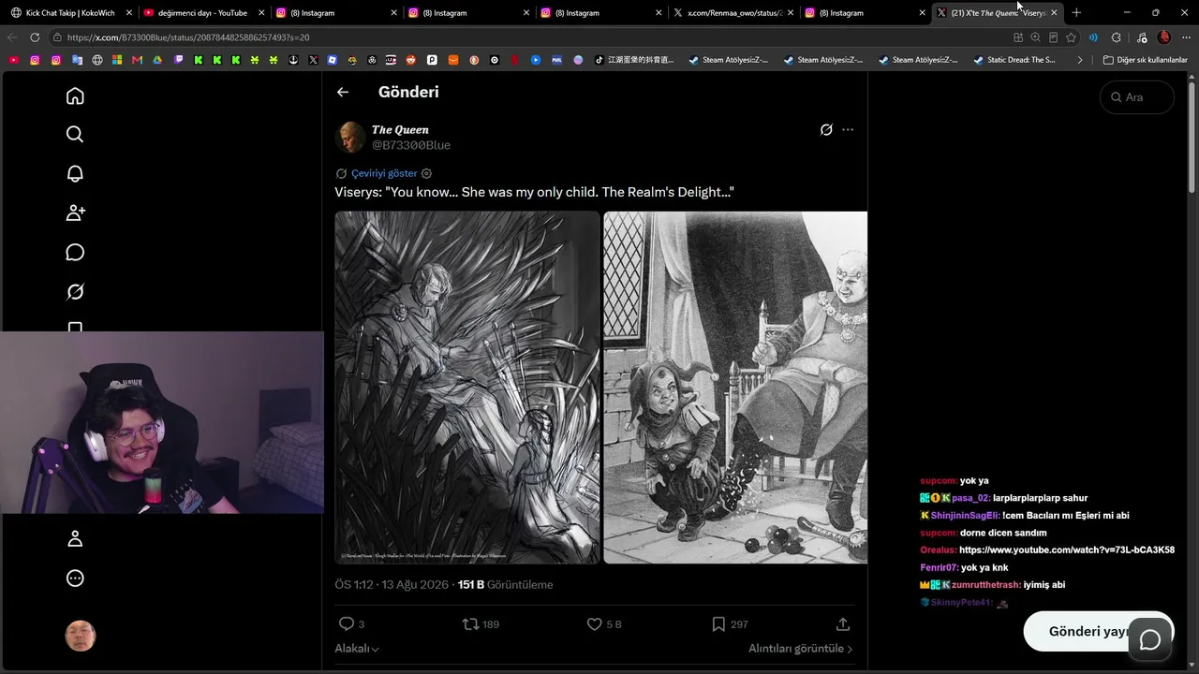1199x674 pixels.
Task: Open the X Profile person icon
Action: click(75, 538)
